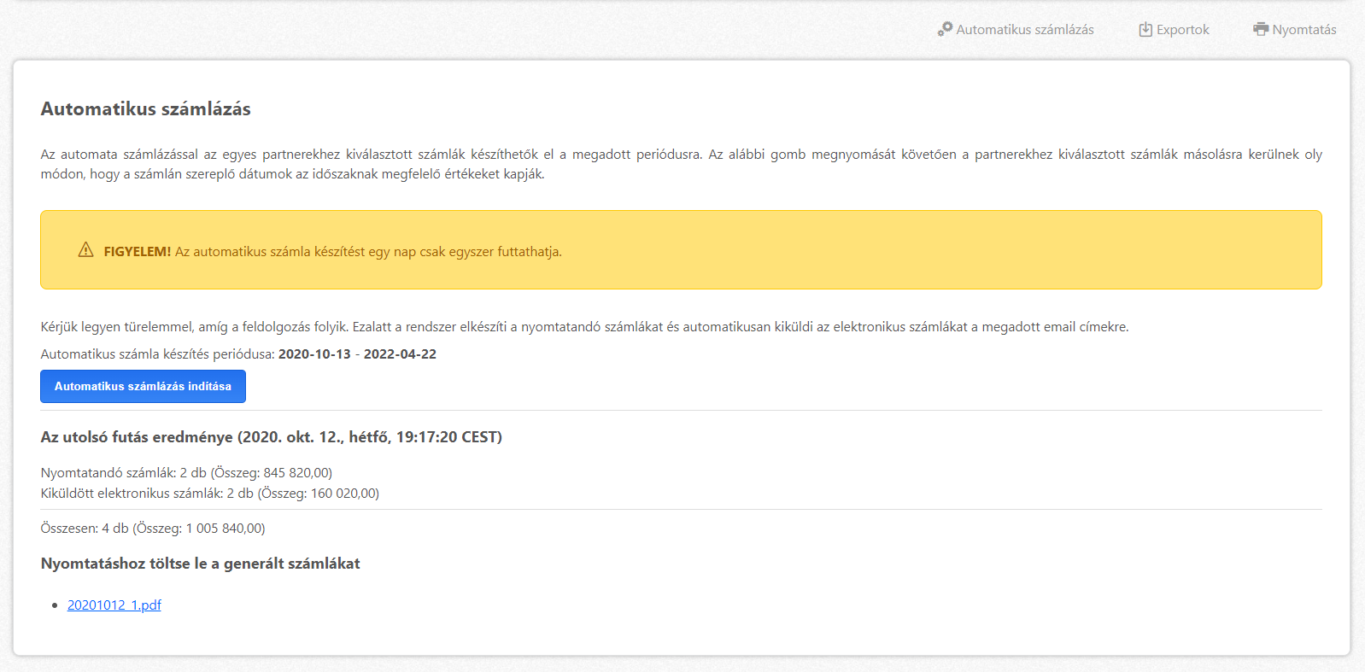Click the period start date 2020-10-13
This screenshot has width=1365, height=672.
tap(314, 354)
